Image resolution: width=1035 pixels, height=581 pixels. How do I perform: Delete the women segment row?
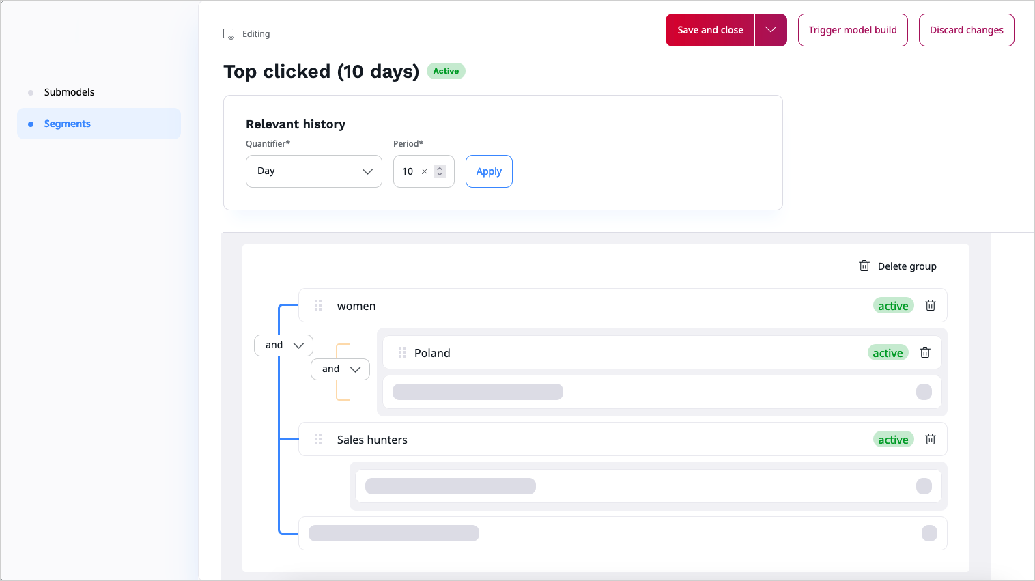pos(930,306)
